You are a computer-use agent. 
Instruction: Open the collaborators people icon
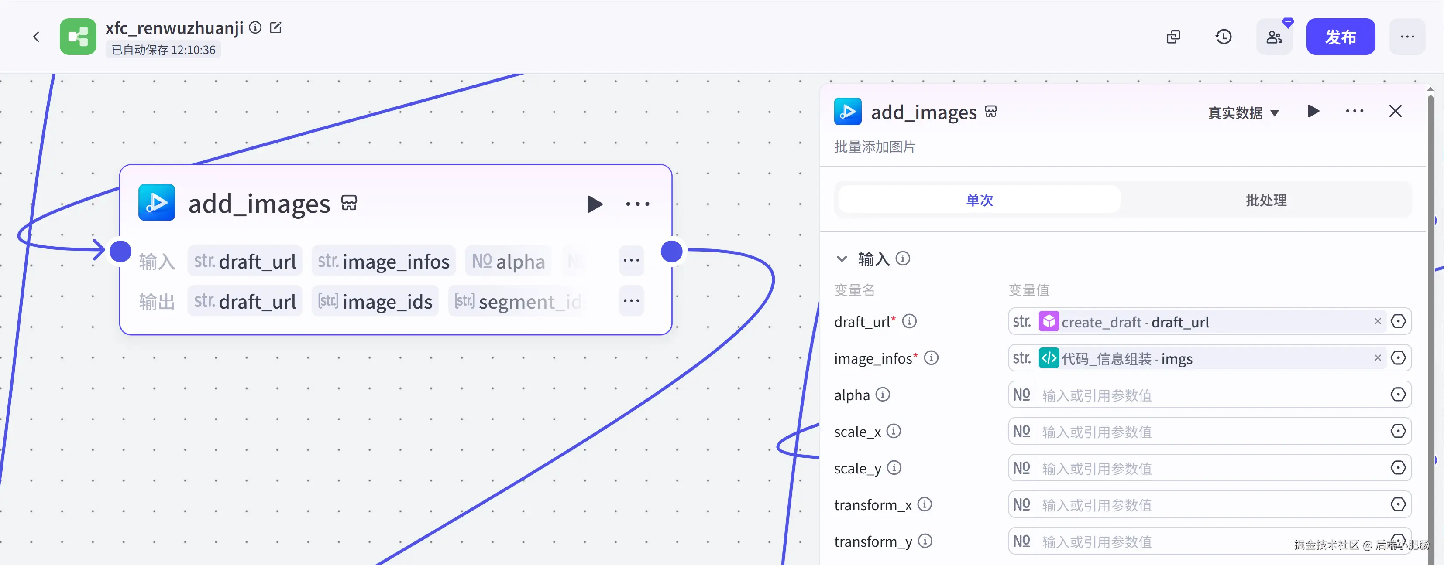coord(1274,37)
